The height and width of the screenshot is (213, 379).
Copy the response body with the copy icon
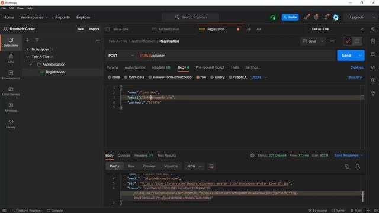[x=347, y=166]
